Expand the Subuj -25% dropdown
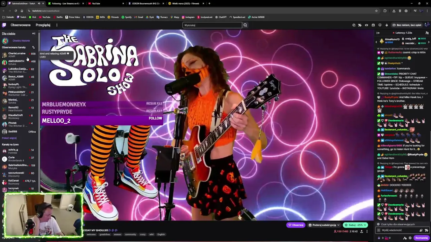Image resolution: width=431 pixels, height=242 pixels. pyautogui.click(x=365, y=225)
